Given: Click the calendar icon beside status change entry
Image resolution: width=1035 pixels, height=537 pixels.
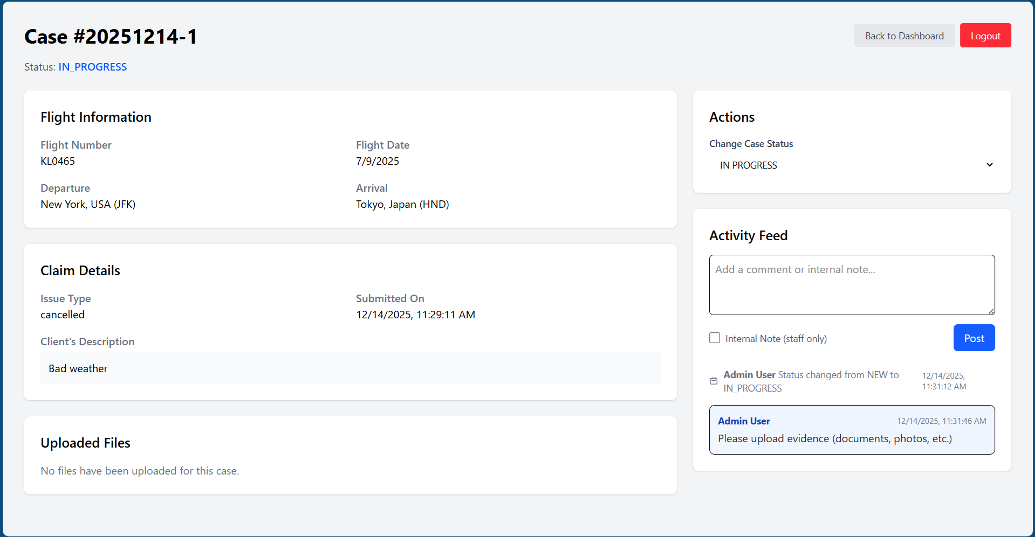Looking at the screenshot, I should 714,381.
